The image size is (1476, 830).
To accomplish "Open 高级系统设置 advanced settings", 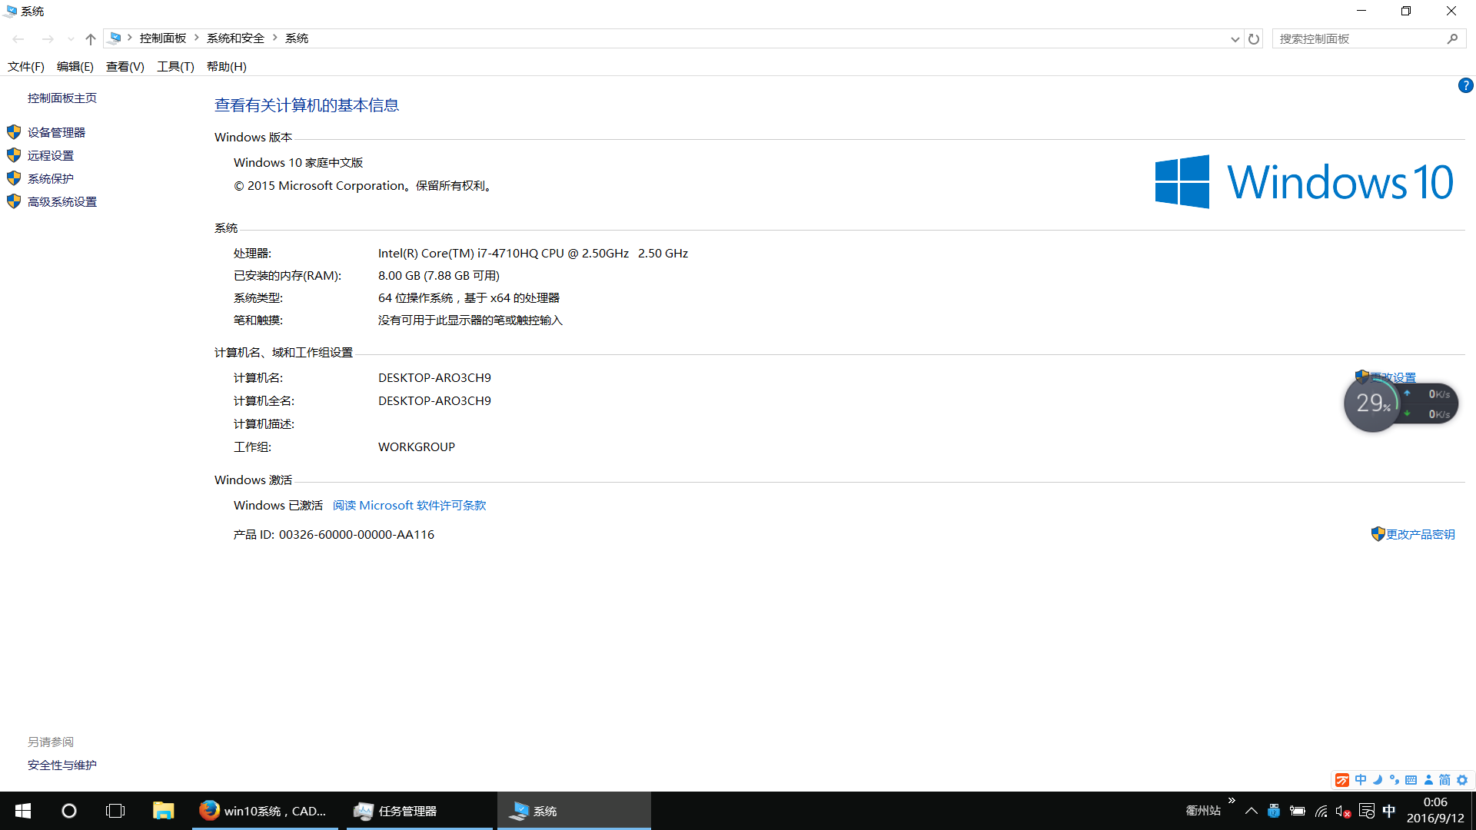I will pos(62,201).
